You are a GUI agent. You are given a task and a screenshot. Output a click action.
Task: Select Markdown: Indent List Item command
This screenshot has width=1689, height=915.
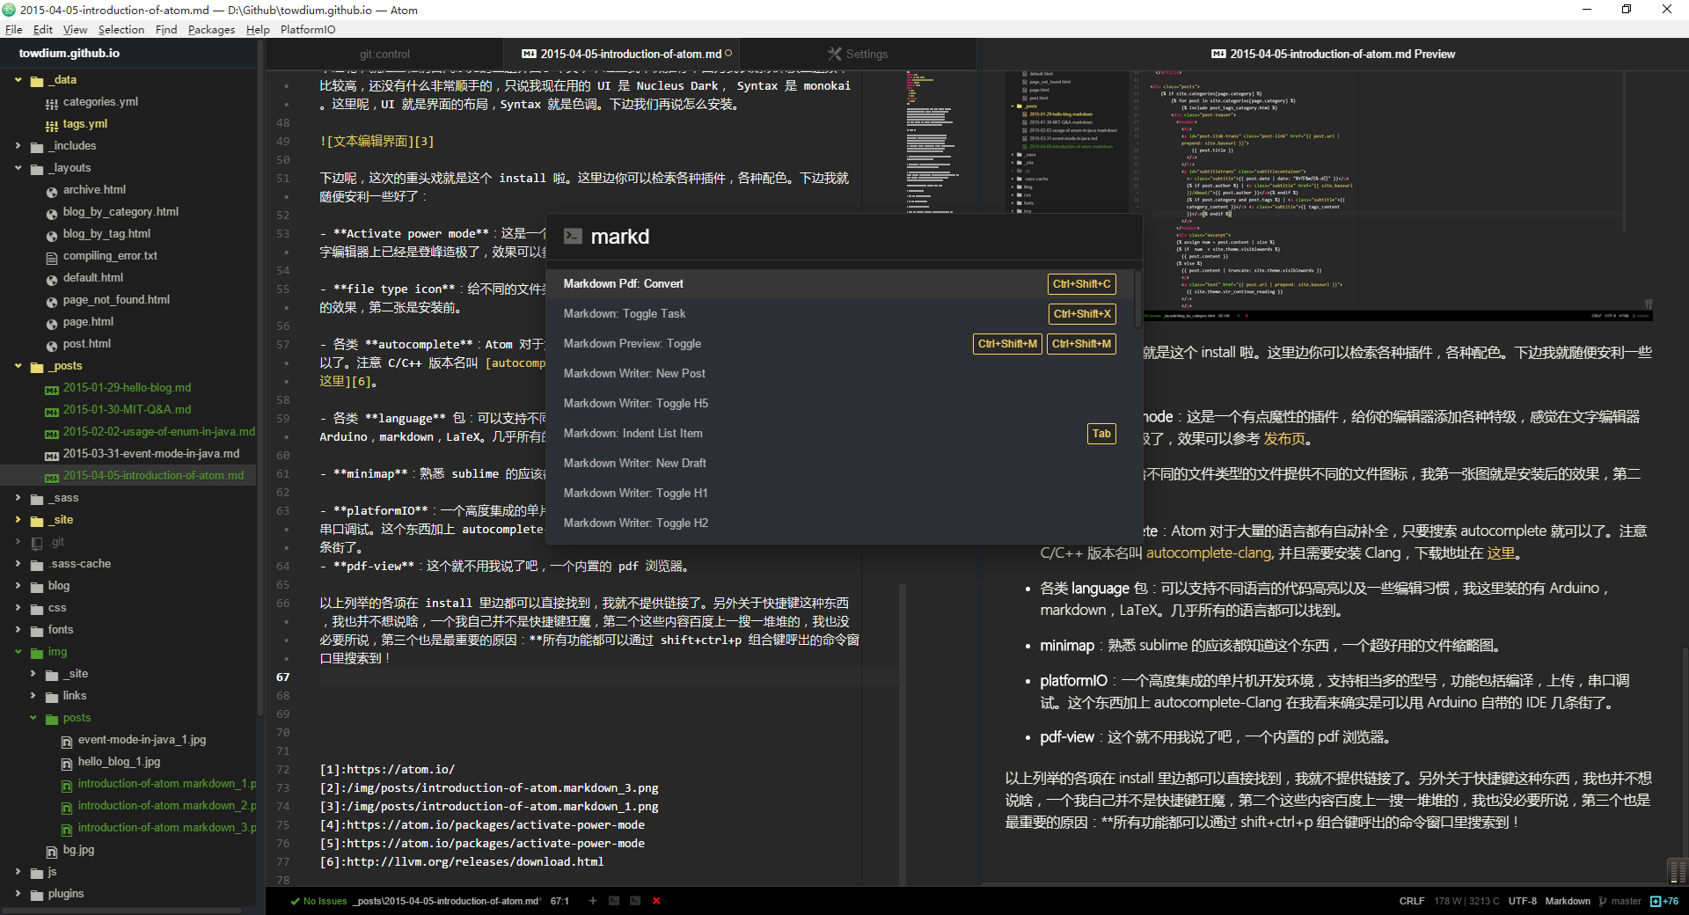click(x=840, y=434)
